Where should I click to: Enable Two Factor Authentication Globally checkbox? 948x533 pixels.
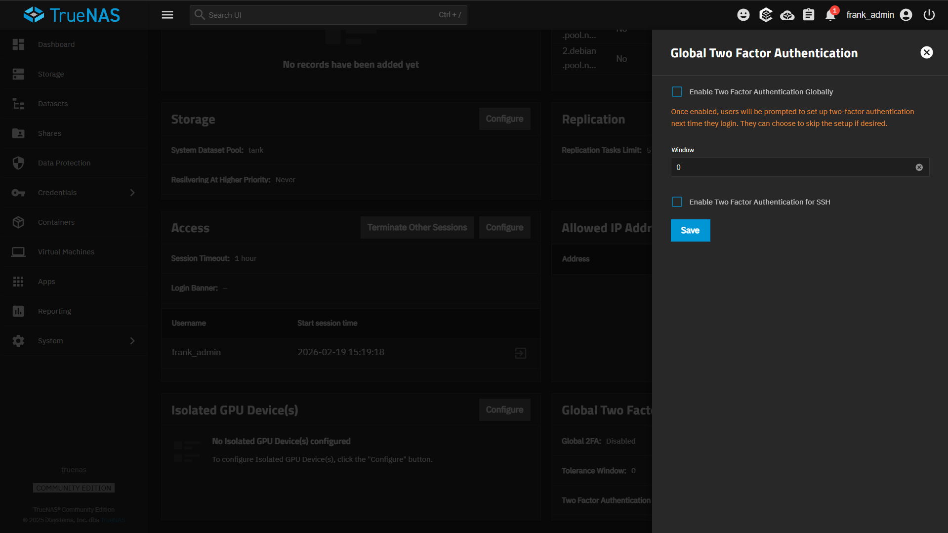677,92
